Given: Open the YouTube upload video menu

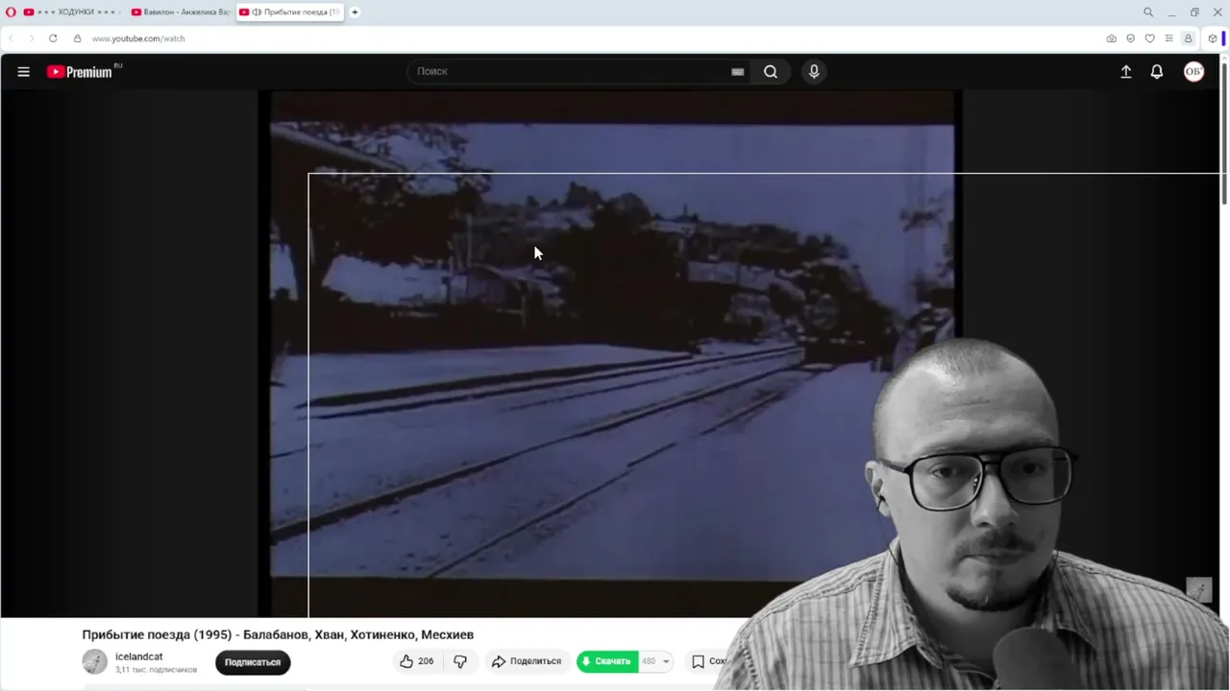Looking at the screenshot, I should pos(1126,72).
